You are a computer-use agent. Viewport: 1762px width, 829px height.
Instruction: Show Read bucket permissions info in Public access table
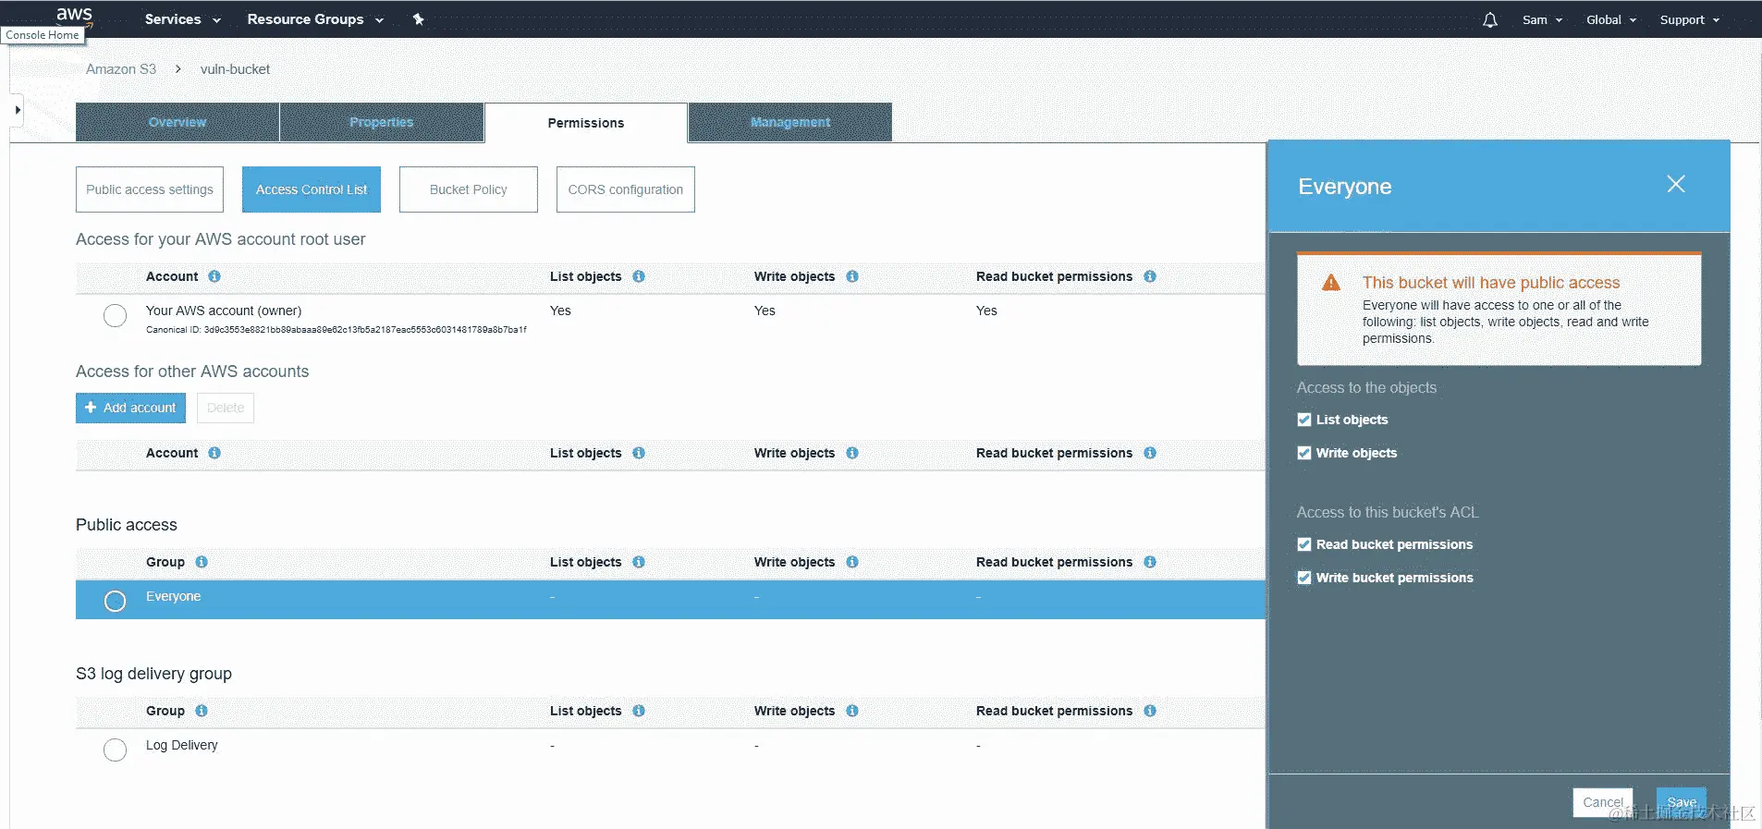pos(1150,562)
